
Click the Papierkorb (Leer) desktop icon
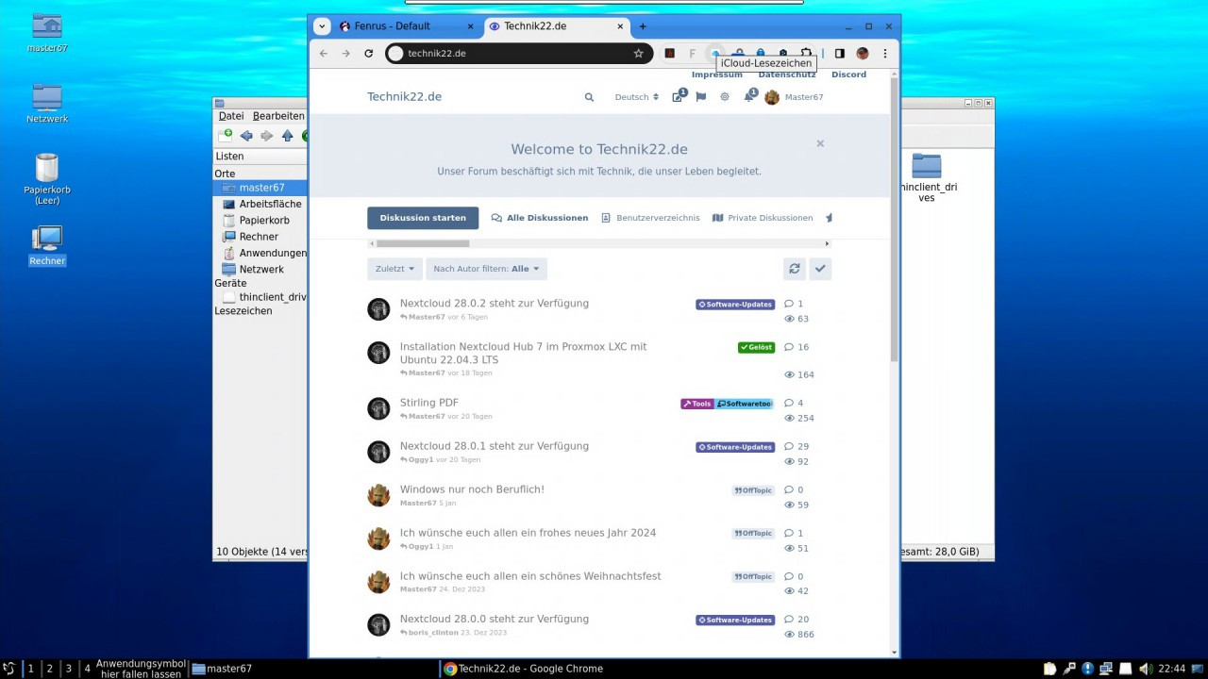coord(47,179)
